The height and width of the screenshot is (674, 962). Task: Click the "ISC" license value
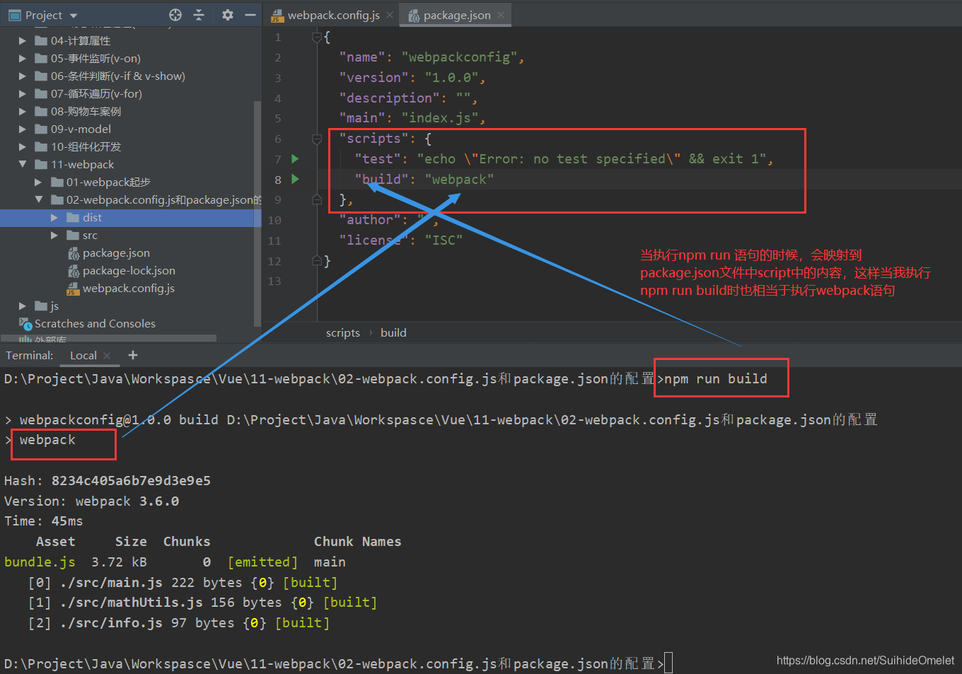pyautogui.click(x=444, y=240)
